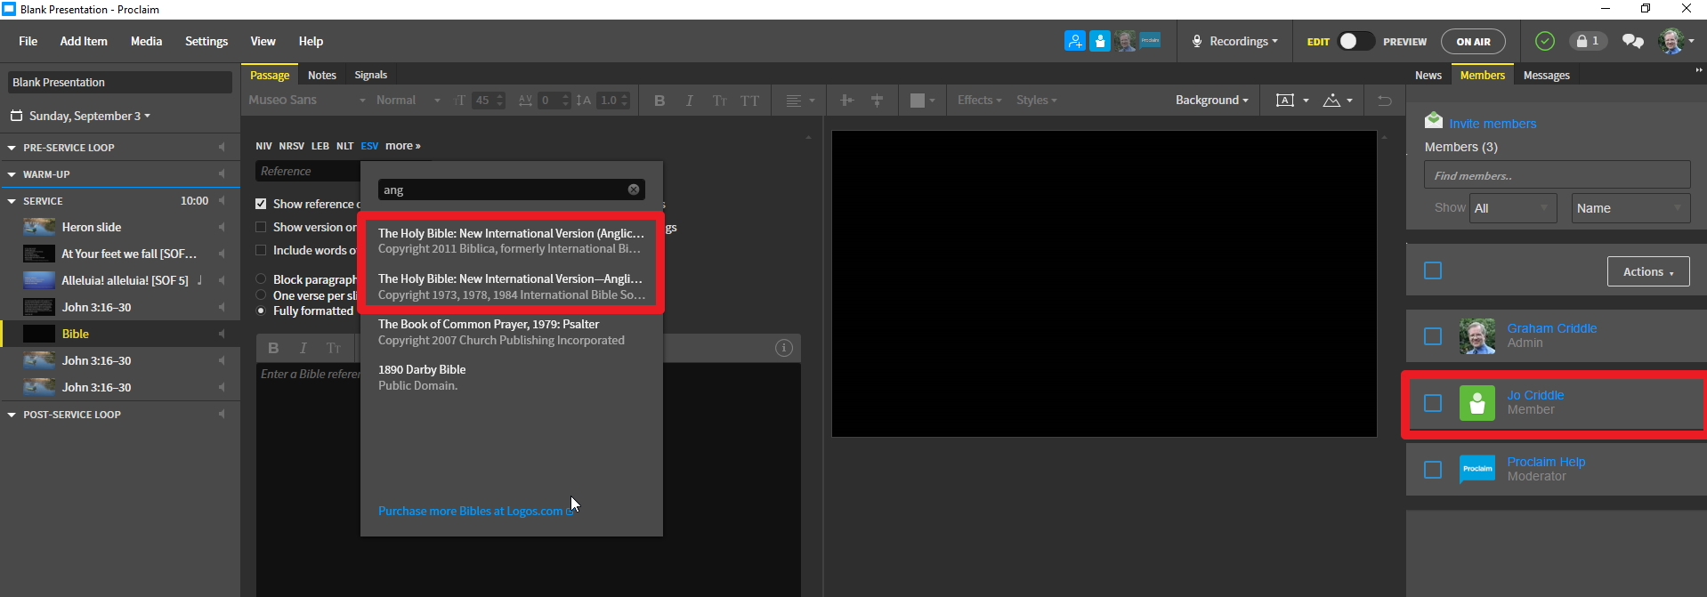Toggle italic in formatting toolbar

[x=689, y=101]
